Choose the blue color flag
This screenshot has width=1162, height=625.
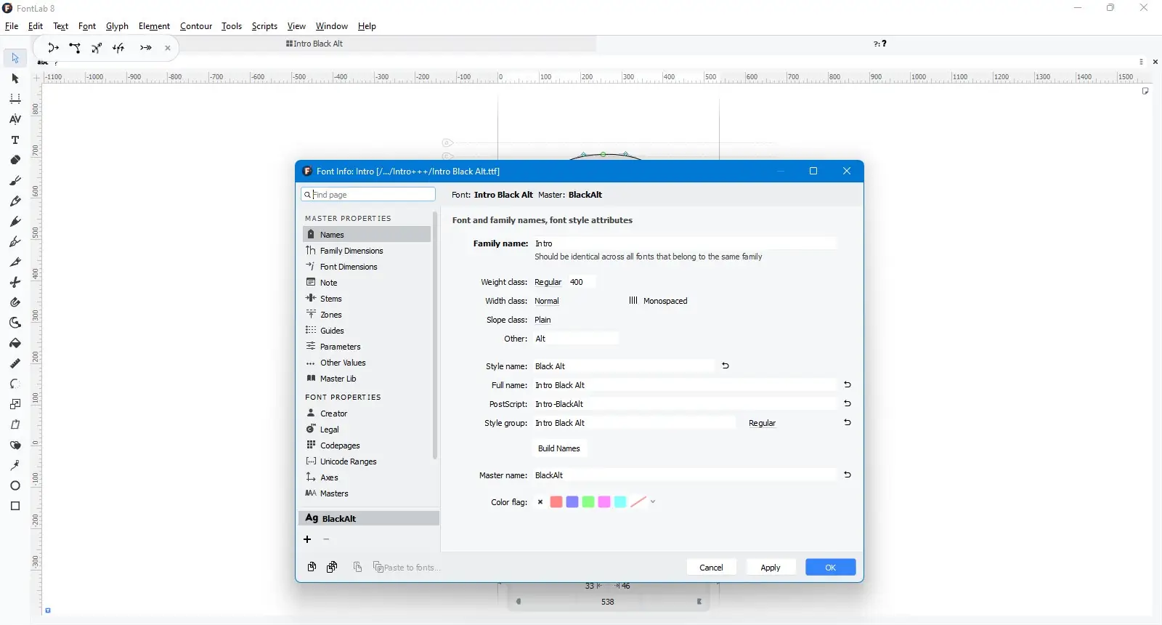572,502
